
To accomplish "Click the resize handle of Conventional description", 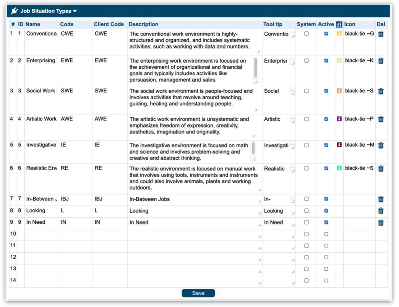I will 258,52.
